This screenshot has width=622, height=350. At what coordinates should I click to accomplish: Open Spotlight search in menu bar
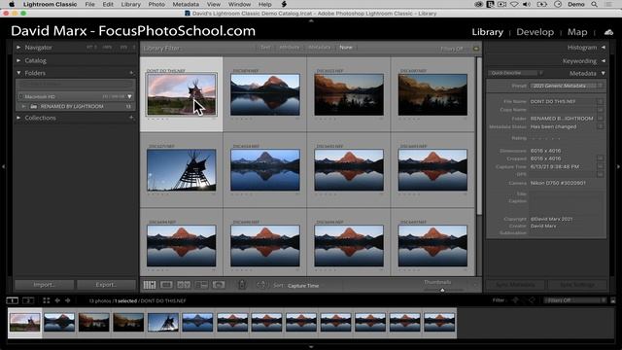[594, 4]
